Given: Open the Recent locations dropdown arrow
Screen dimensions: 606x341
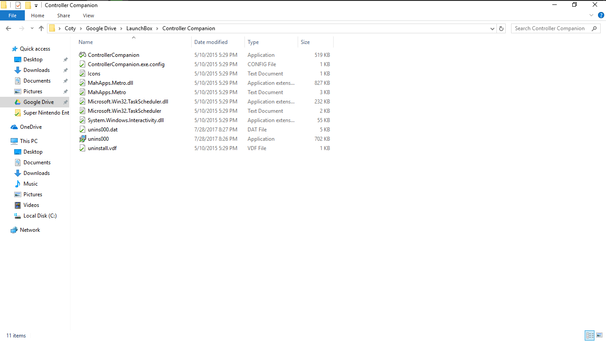Looking at the screenshot, I should click(32, 28).
